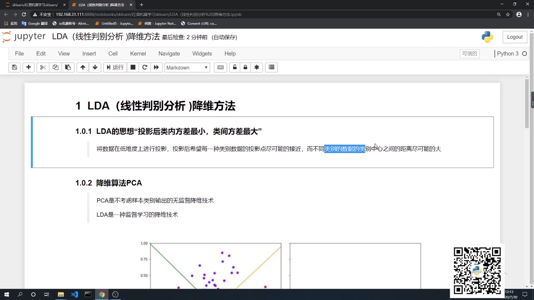Image resolution: width=534 pixels, height=300 pixels.
Task: Click heading 1.0.1 LDA的思想
Action: tap(169, 131)
